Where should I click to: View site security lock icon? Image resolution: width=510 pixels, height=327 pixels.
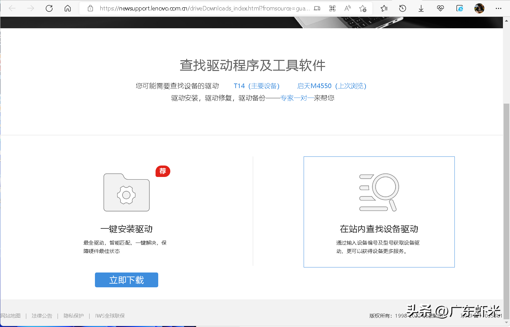(90, 8)
